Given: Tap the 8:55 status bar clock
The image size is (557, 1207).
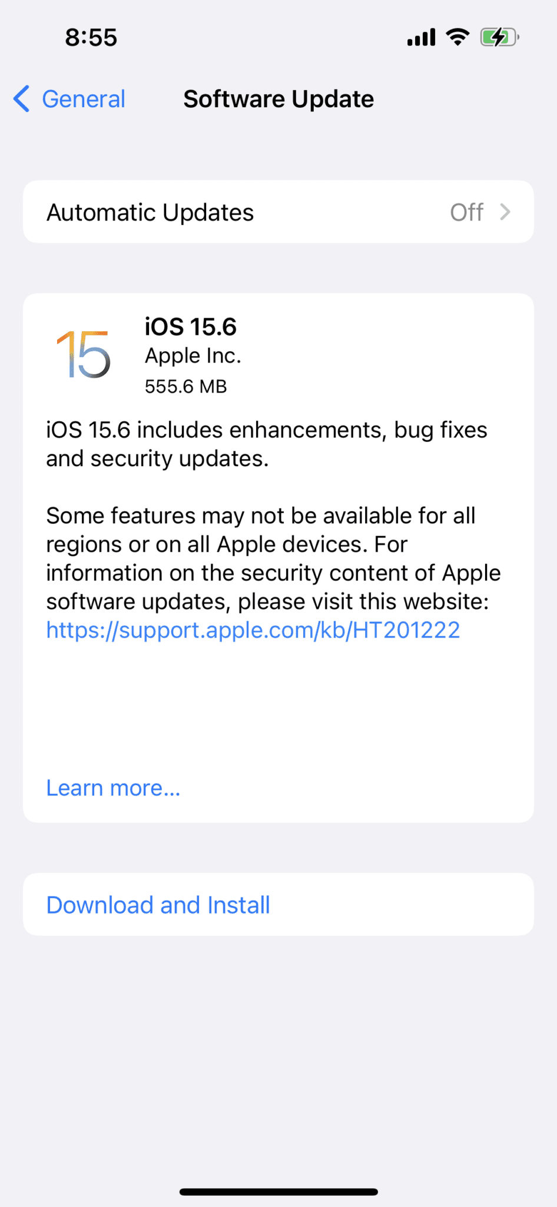Looking at the screenshot, I should [91, 37].
